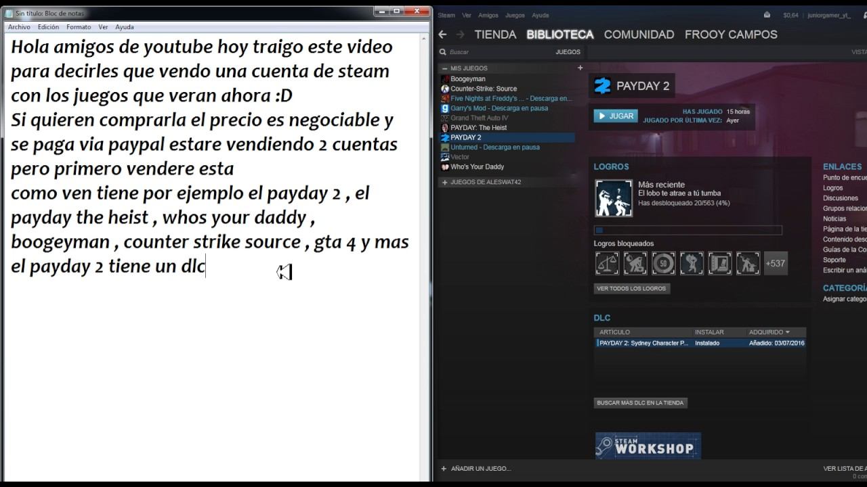
Task: Click the sixth locked achievement icon
Action: point(748,263)
